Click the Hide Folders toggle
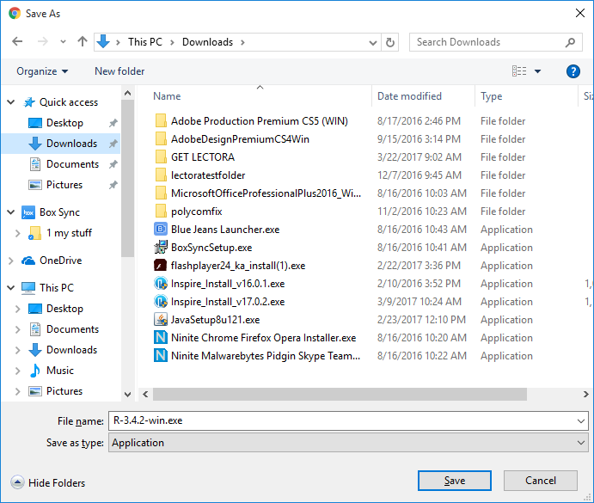The image size is (594, 503). click(x=48, y=483)
